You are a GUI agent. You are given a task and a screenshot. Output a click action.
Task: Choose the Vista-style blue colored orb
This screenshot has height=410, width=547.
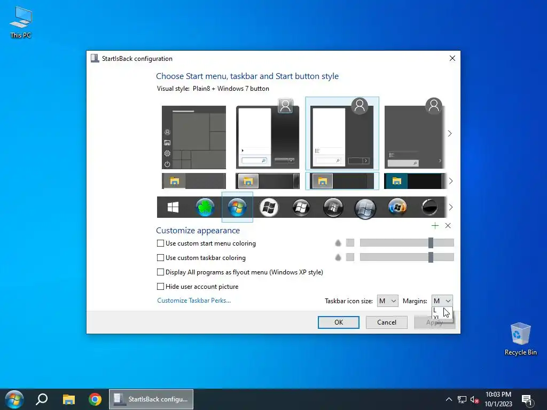point(397,207)
